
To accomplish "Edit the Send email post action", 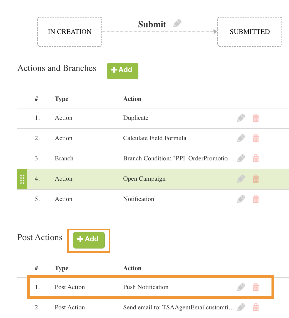I will pos(241,307).
